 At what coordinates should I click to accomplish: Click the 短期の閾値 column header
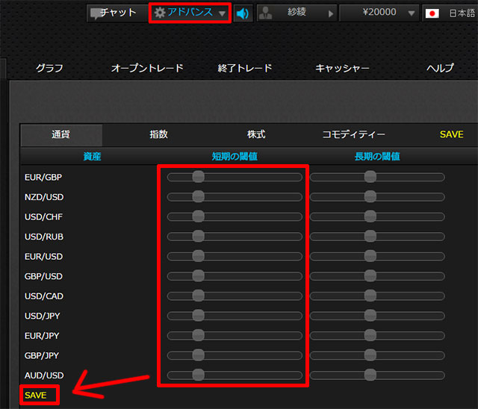click(x=235, y=157)
